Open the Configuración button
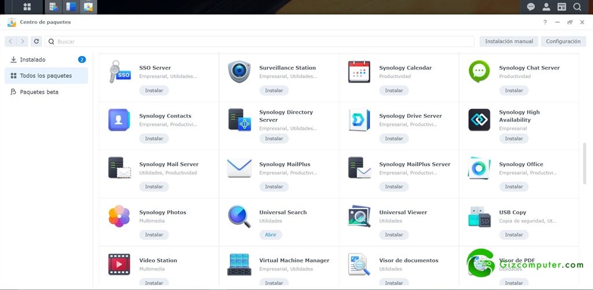This screenshot has height=290, width=593. [563, 42]
